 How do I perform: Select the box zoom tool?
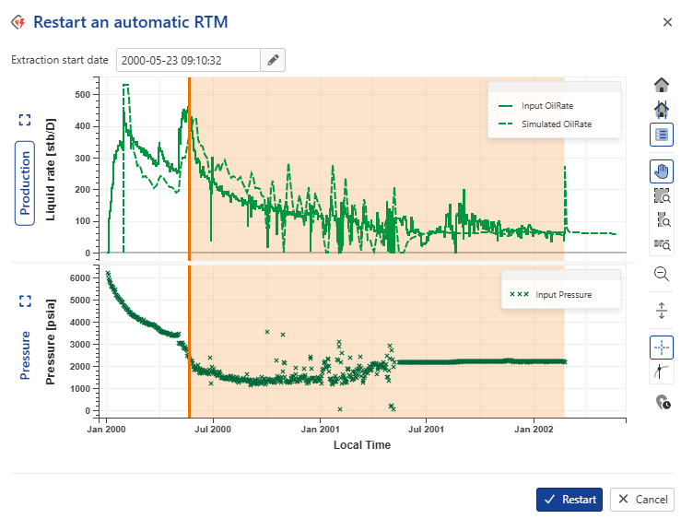coord(662,195)
